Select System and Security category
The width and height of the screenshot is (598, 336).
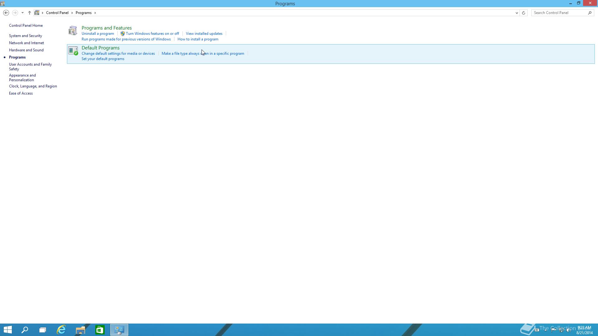coord(26,36)
